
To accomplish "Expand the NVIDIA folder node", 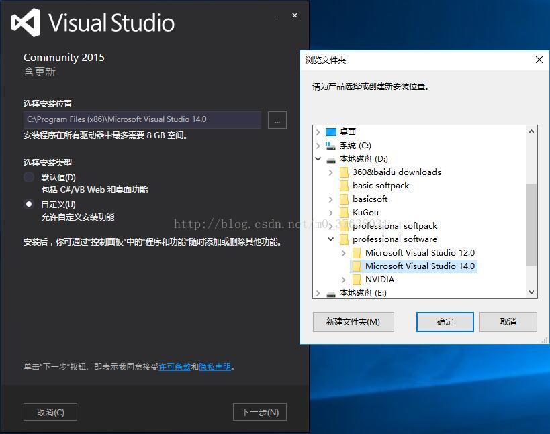I will (344, 280).
